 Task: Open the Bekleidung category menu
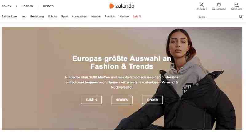(x=37, y=16)
